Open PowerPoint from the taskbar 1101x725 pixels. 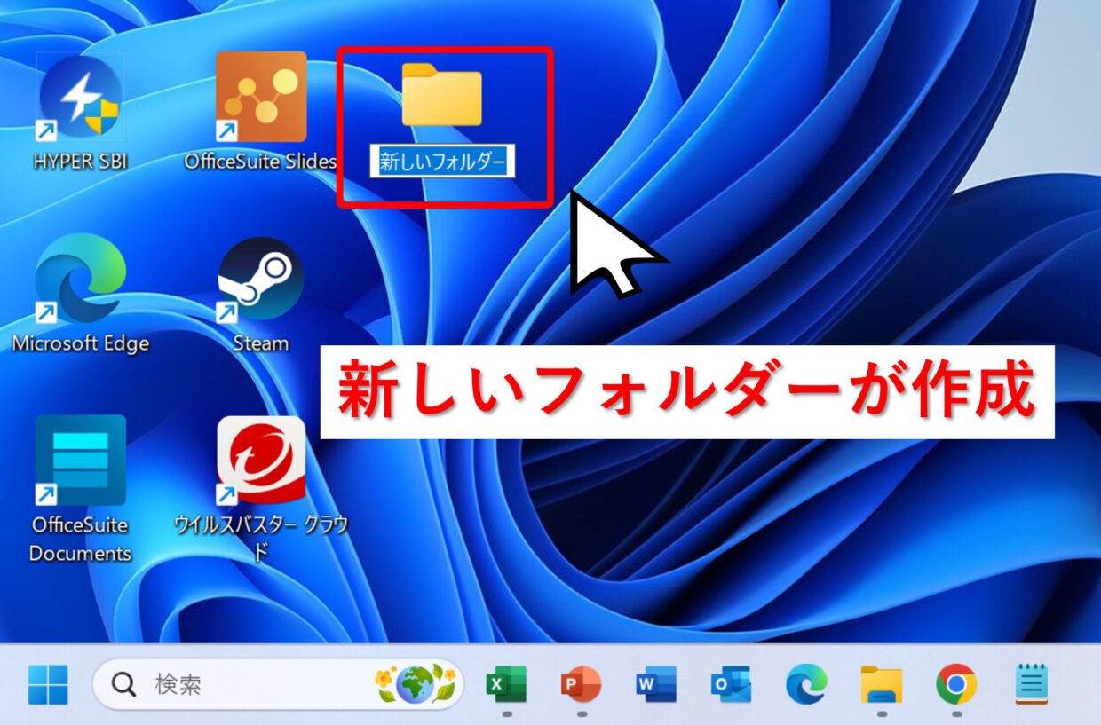pos(581,684)
